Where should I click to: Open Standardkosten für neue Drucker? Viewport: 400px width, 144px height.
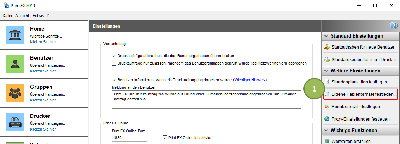tap(360, 60)
